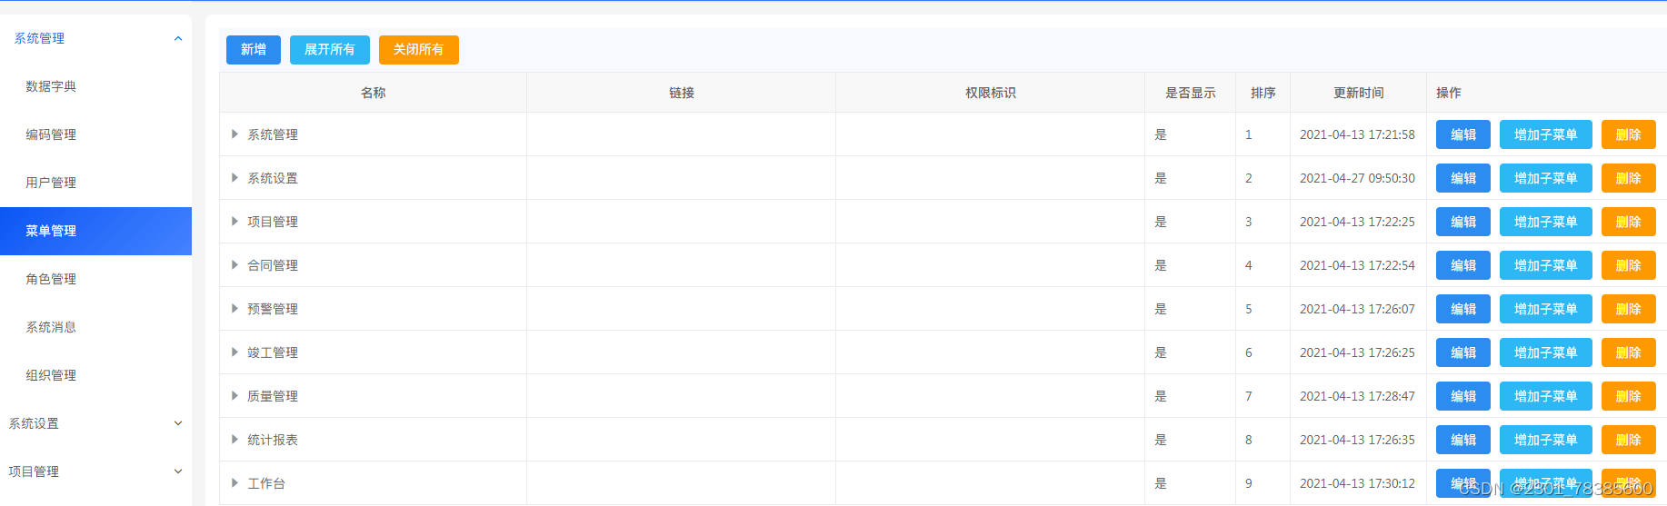Image resolution: width=1667 pixels, height=506 pixels.
Task: Edit the 统计报表 row
Action: coord(1463,440)
